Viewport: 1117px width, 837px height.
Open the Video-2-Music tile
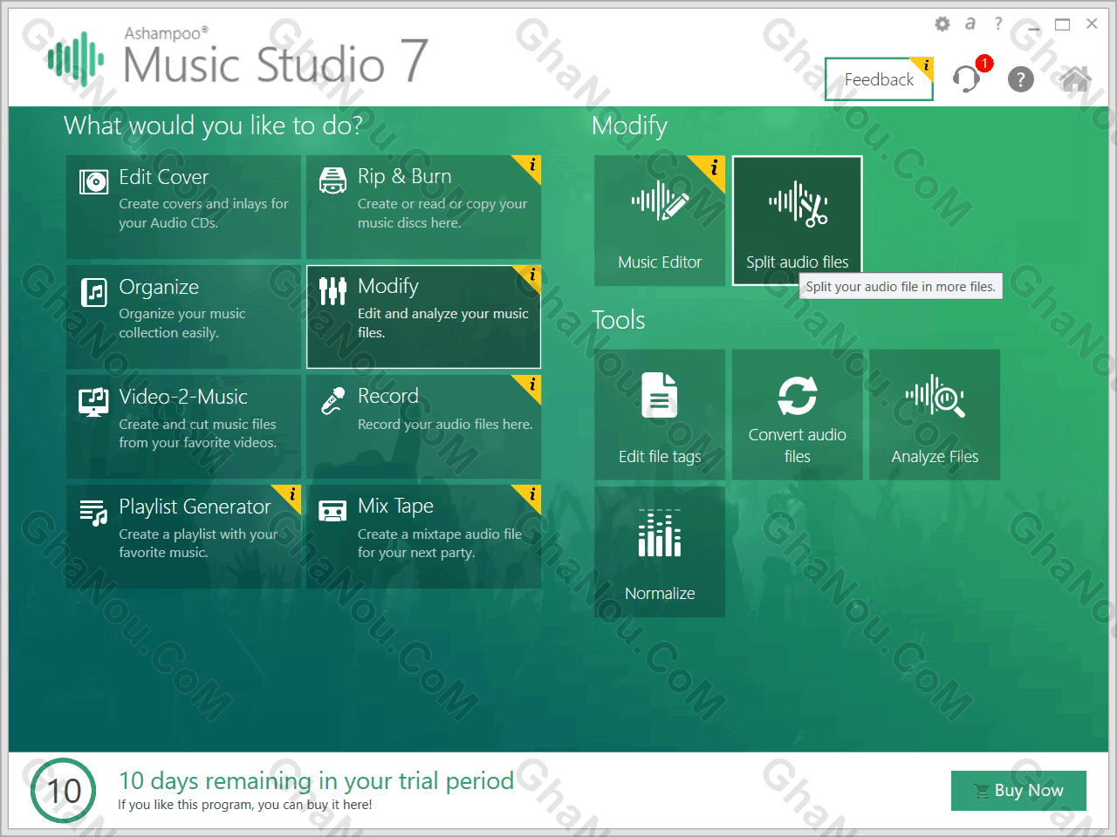click(x=183, y=426)
